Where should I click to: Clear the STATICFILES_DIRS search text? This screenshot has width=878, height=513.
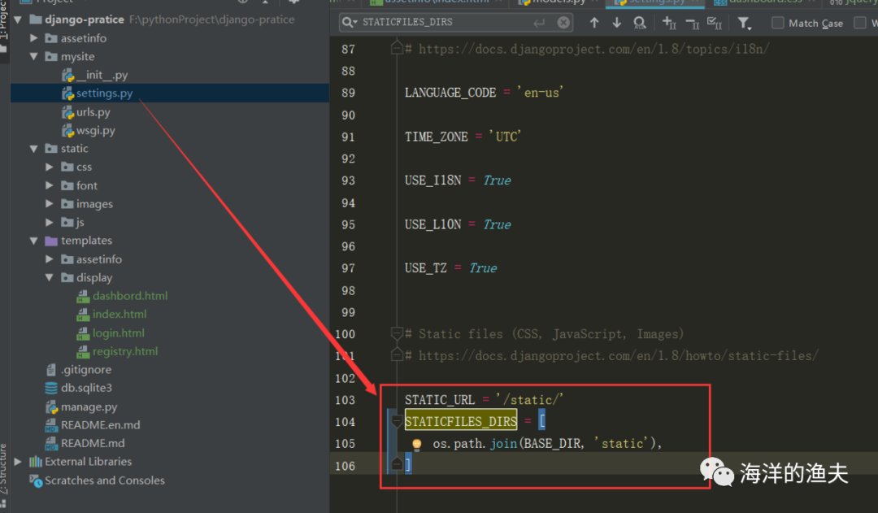coord(563,23)
